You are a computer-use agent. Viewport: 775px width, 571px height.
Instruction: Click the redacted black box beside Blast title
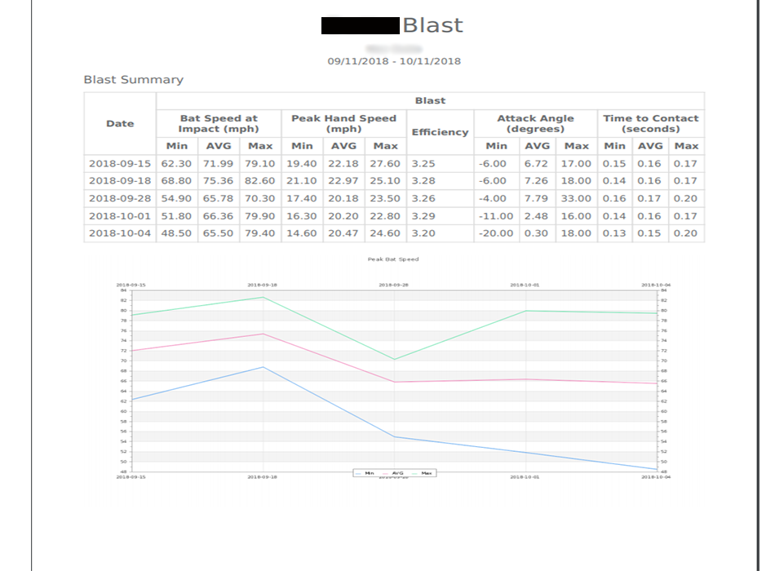click(360, 25)
